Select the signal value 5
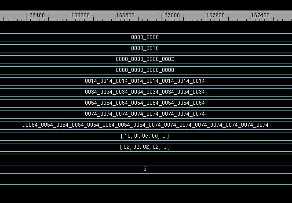 [145, 169]
